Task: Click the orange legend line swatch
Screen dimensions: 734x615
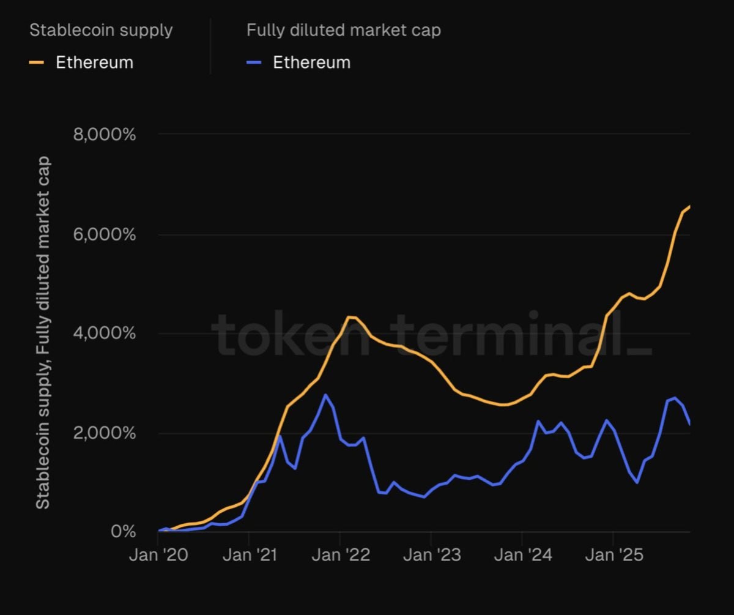Action: point(36,62)
